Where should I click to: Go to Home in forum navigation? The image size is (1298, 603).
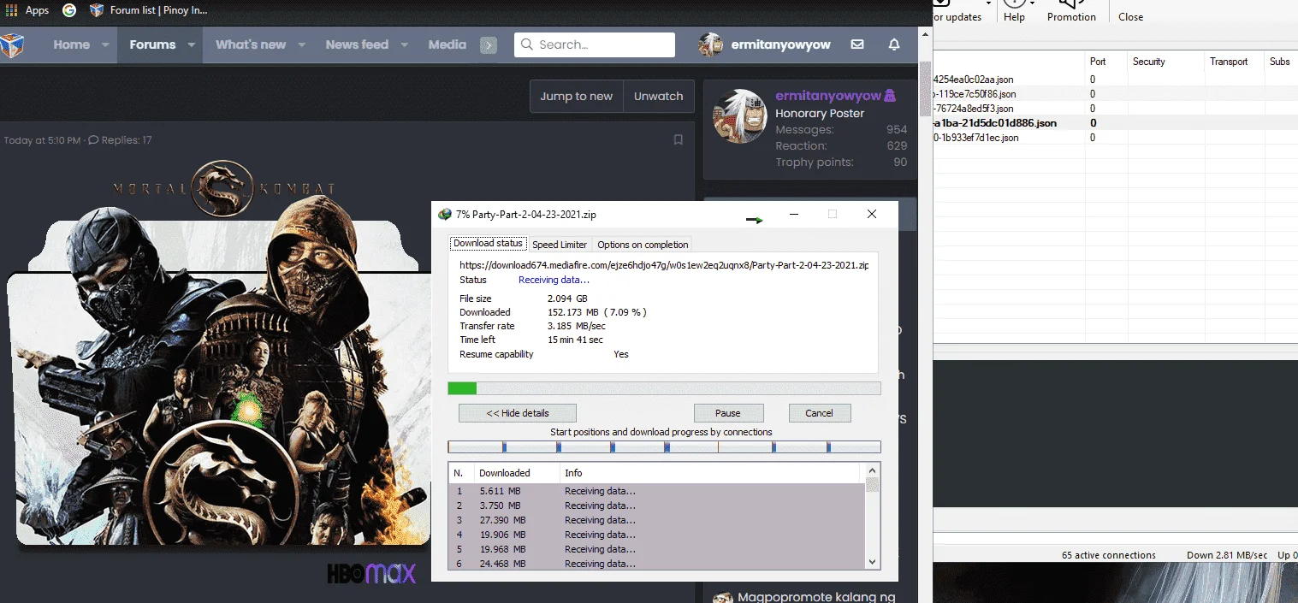click(x=71, y=44)
